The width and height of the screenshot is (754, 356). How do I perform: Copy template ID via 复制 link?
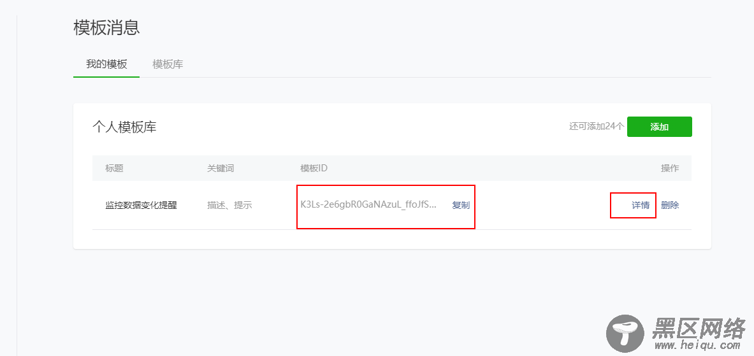coord(461,205)
